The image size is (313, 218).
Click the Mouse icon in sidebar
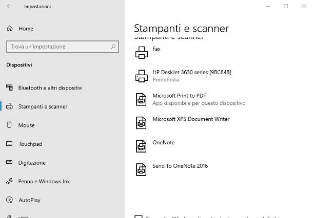point(9,125)
